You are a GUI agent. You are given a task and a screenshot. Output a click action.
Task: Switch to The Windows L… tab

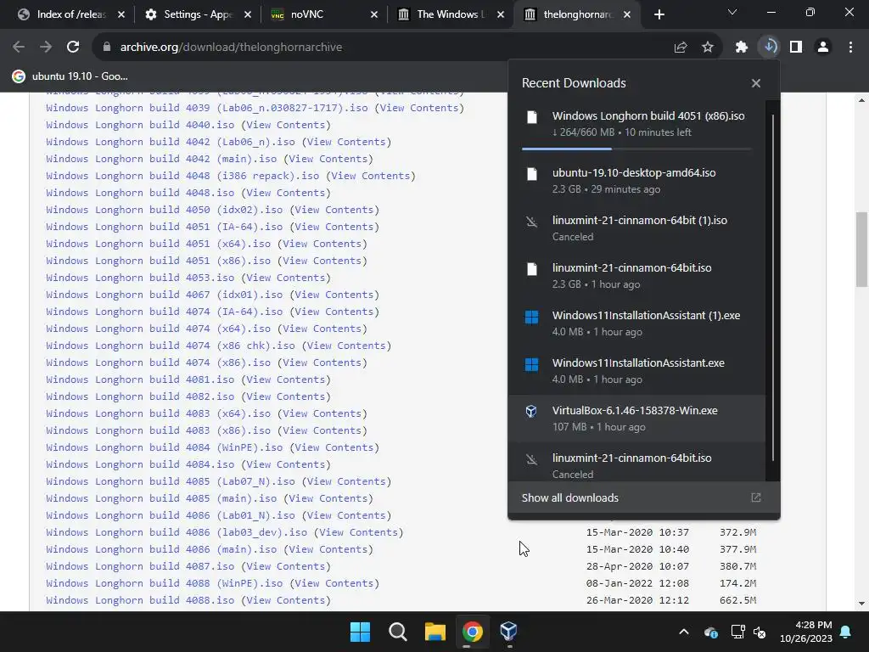click(450, 14)
